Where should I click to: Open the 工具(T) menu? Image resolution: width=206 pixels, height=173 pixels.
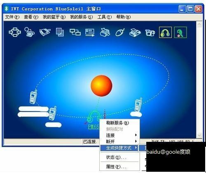coord(105,17)
